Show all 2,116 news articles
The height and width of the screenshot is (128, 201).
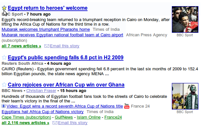click(x=25, y=123)
